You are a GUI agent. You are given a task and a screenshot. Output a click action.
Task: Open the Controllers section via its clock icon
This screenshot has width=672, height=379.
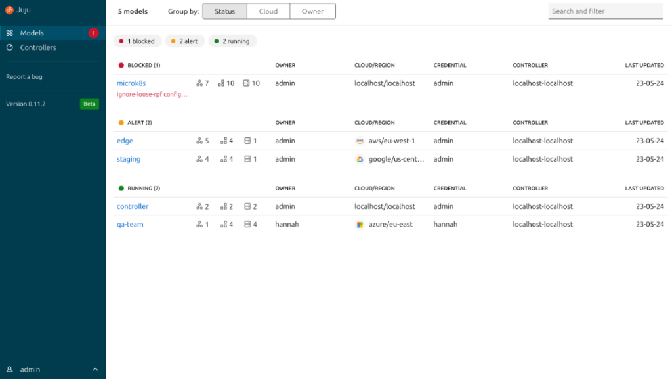[x=9, y=47]
